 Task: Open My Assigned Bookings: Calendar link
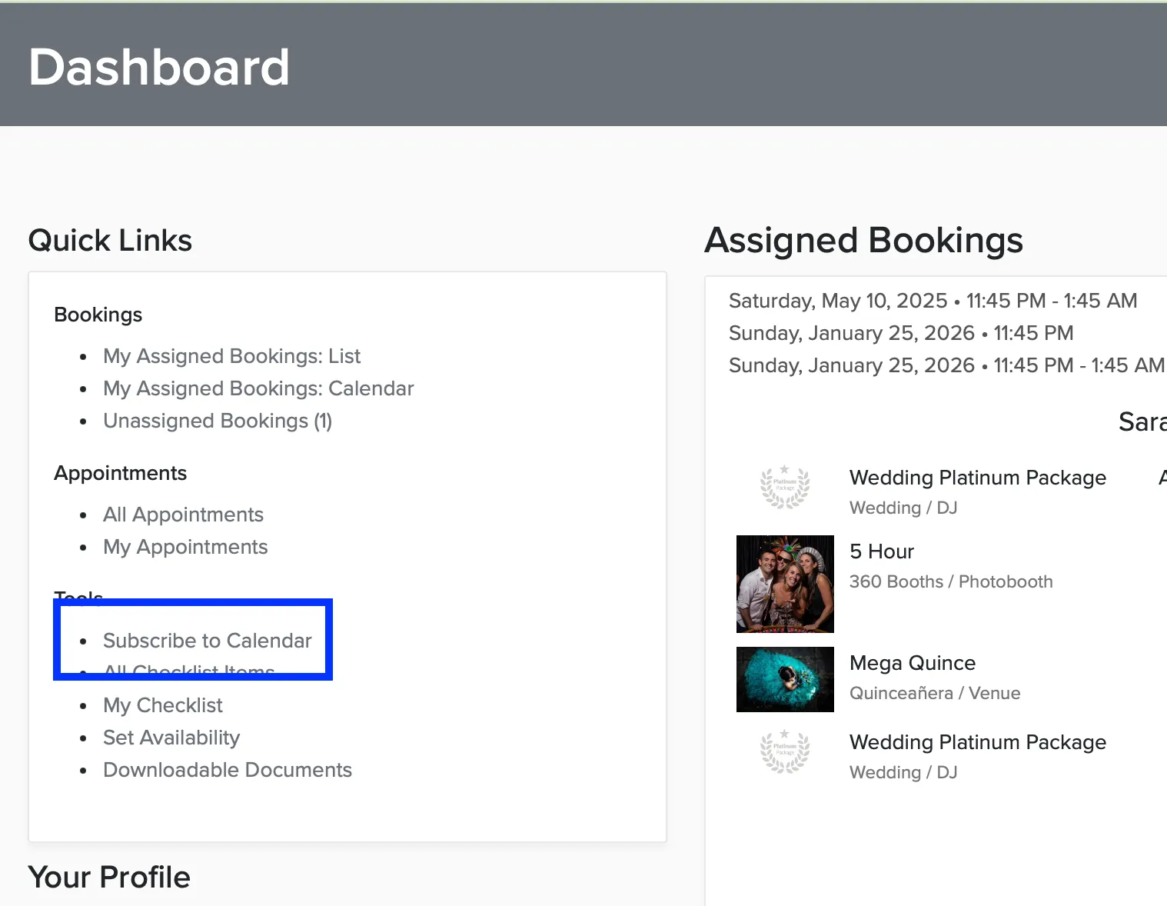coord(258,388)
